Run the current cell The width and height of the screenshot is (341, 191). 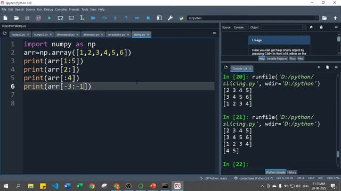click(60, 18)
